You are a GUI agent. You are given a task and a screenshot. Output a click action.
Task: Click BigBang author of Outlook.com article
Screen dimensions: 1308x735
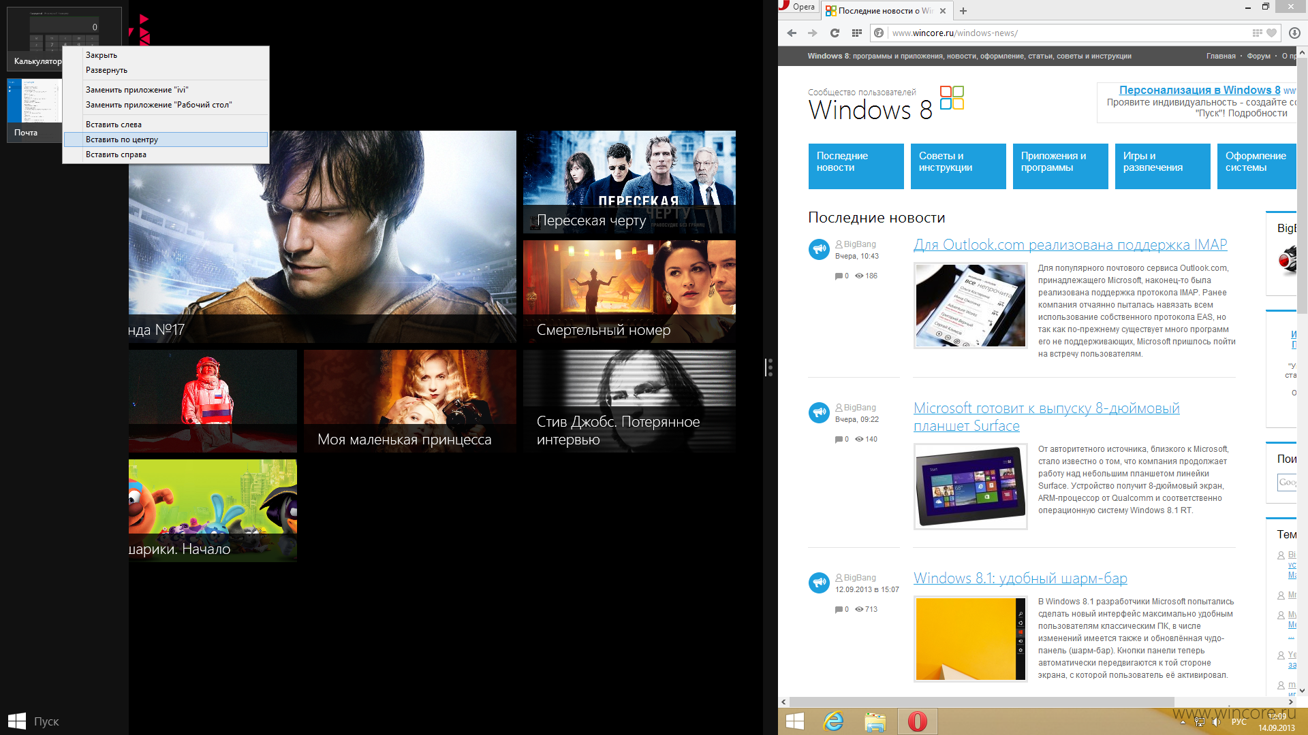(x=860, y=244)
